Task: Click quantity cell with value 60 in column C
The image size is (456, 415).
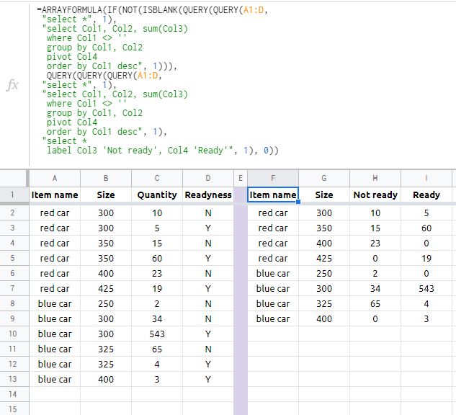Action: [157, 258]
